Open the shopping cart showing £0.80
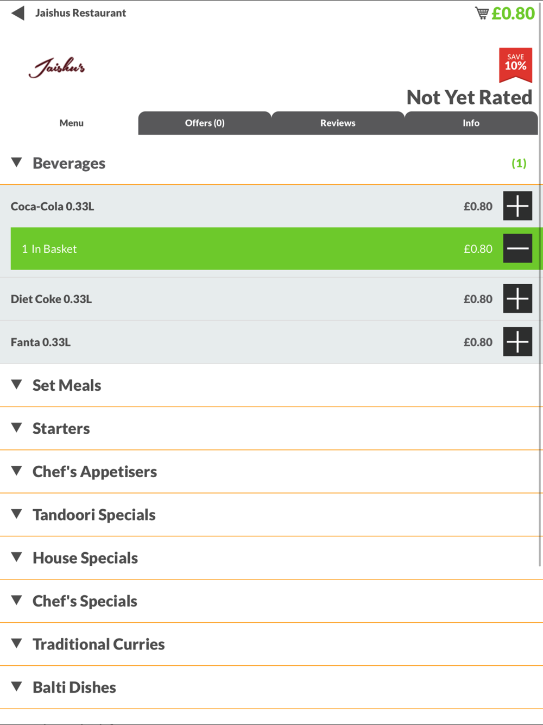The image size is (543, 725). pos(505,13)
